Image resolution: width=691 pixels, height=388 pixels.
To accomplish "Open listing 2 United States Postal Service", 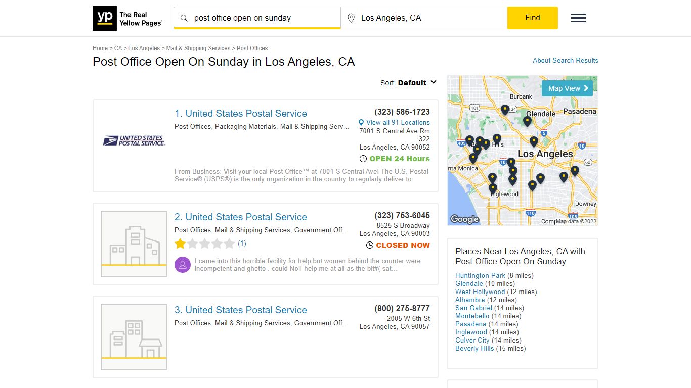I will tap(241, 217).
